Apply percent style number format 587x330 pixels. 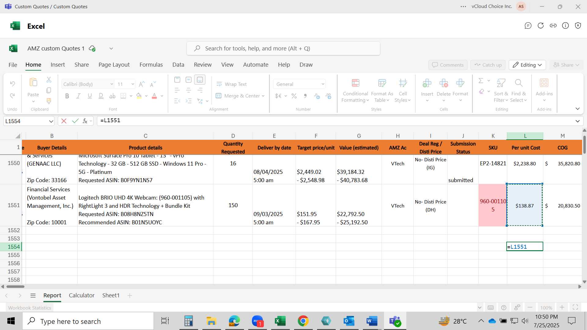[294, 96]
